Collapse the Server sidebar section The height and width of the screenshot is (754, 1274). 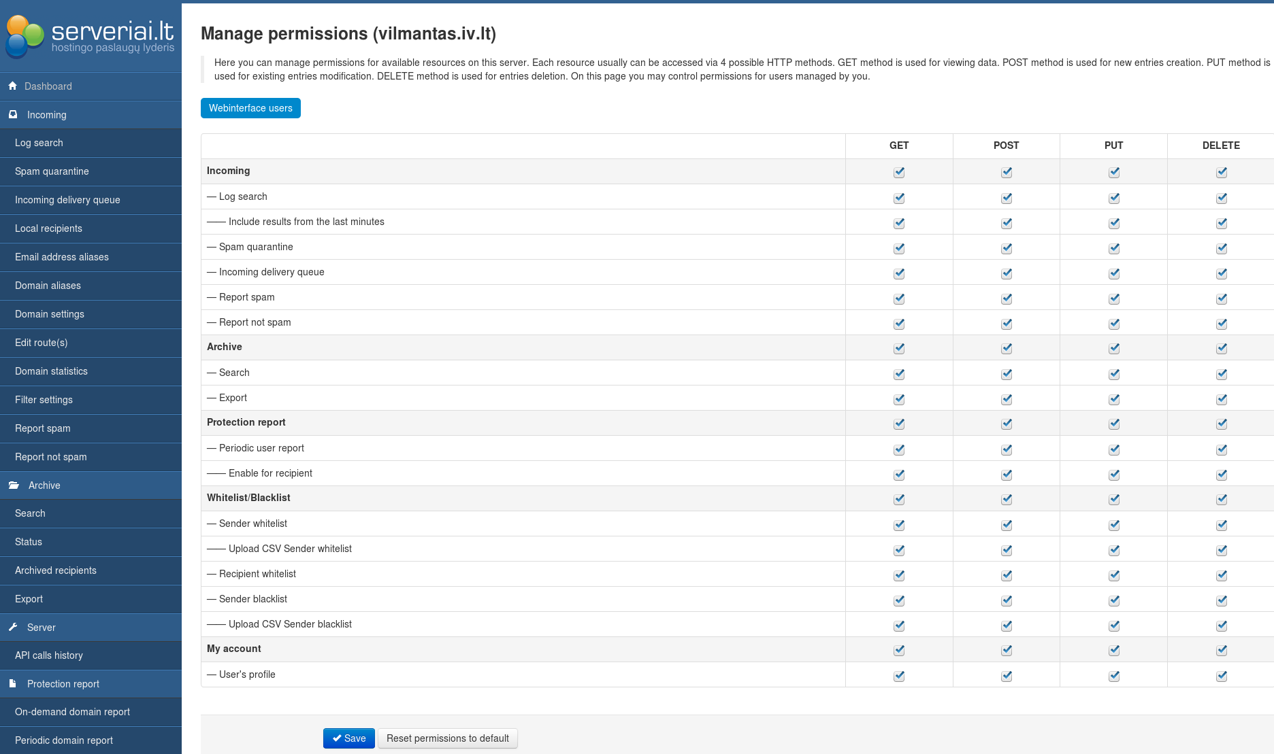(x=42, y=628)
